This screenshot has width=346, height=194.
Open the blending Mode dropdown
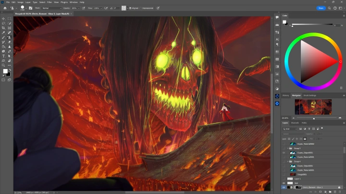(x=52, y=8)
